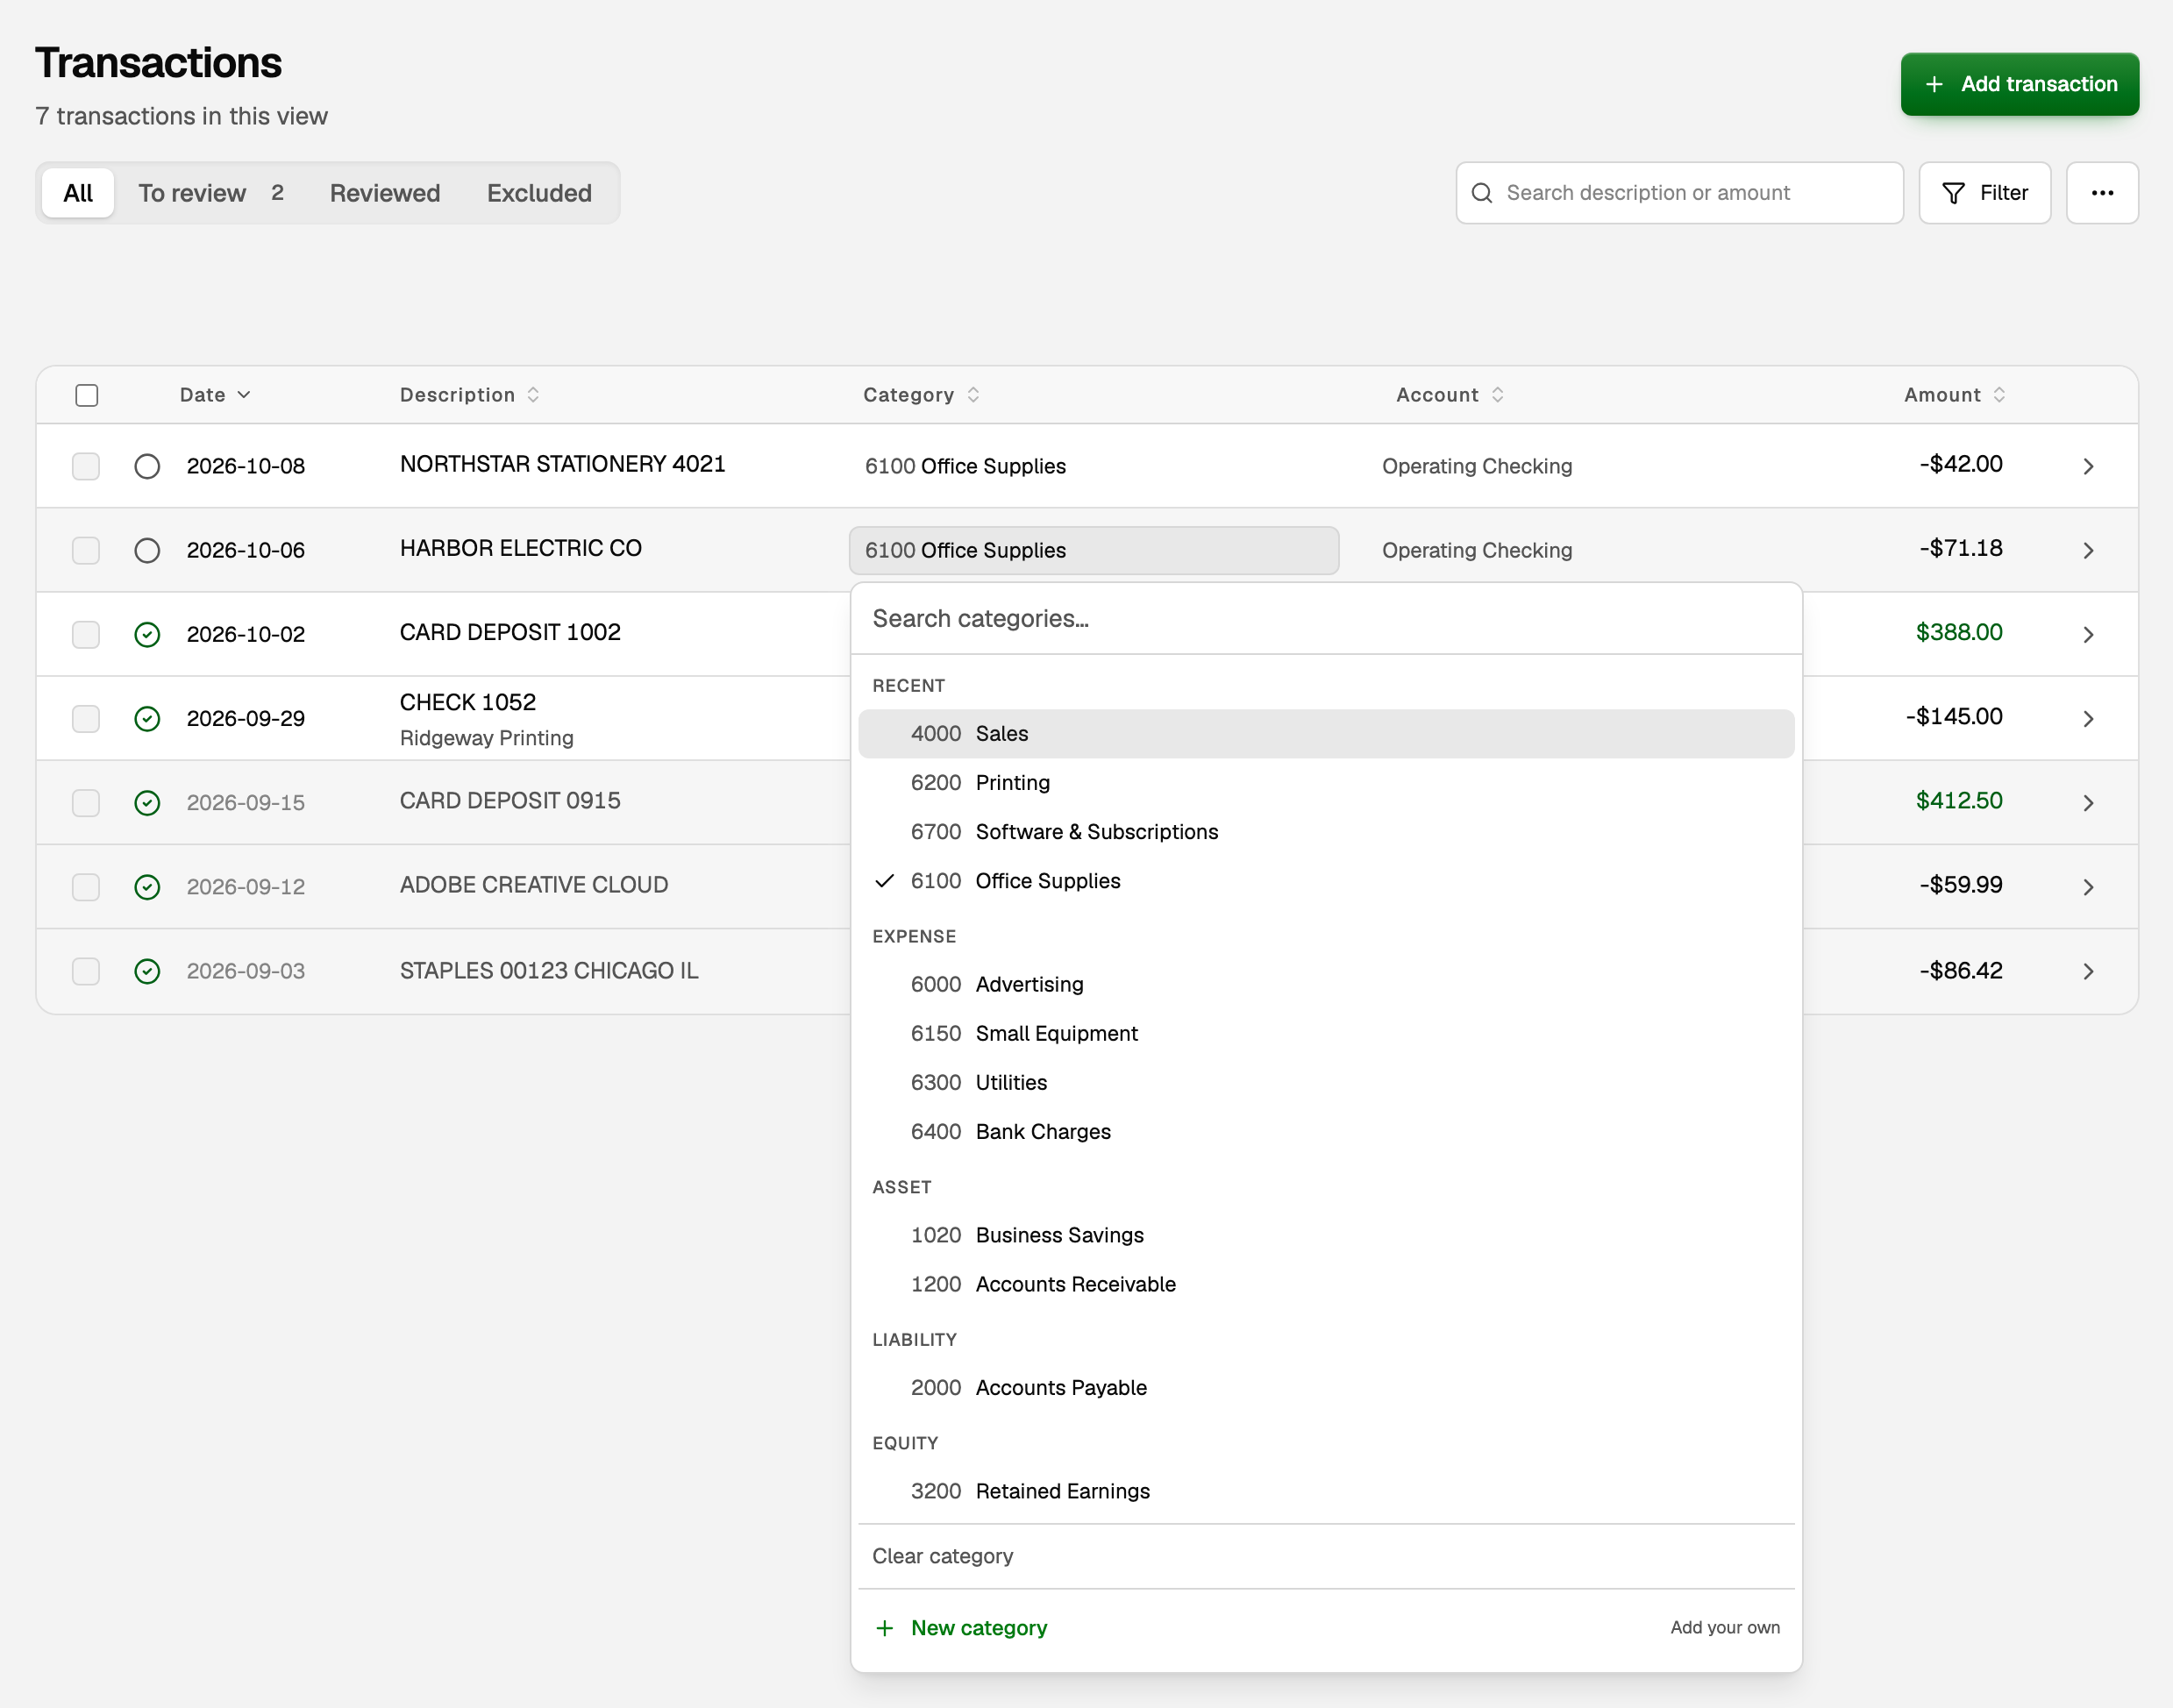The height and width of the screenshot is (1708, 2173).
Task: Toggle reviewed status on STAPLES 00123 row
Action: click(x=147, y=971)
